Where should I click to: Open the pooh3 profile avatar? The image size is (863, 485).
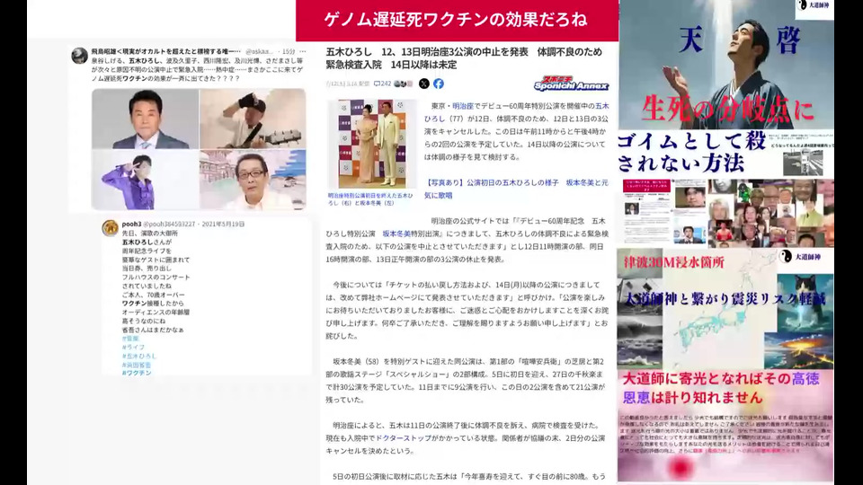[x=110, y=227]
